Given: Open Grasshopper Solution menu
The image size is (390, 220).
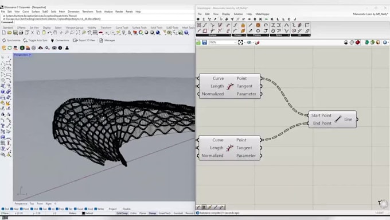Looking at the screenshot, I should [238, 14].
